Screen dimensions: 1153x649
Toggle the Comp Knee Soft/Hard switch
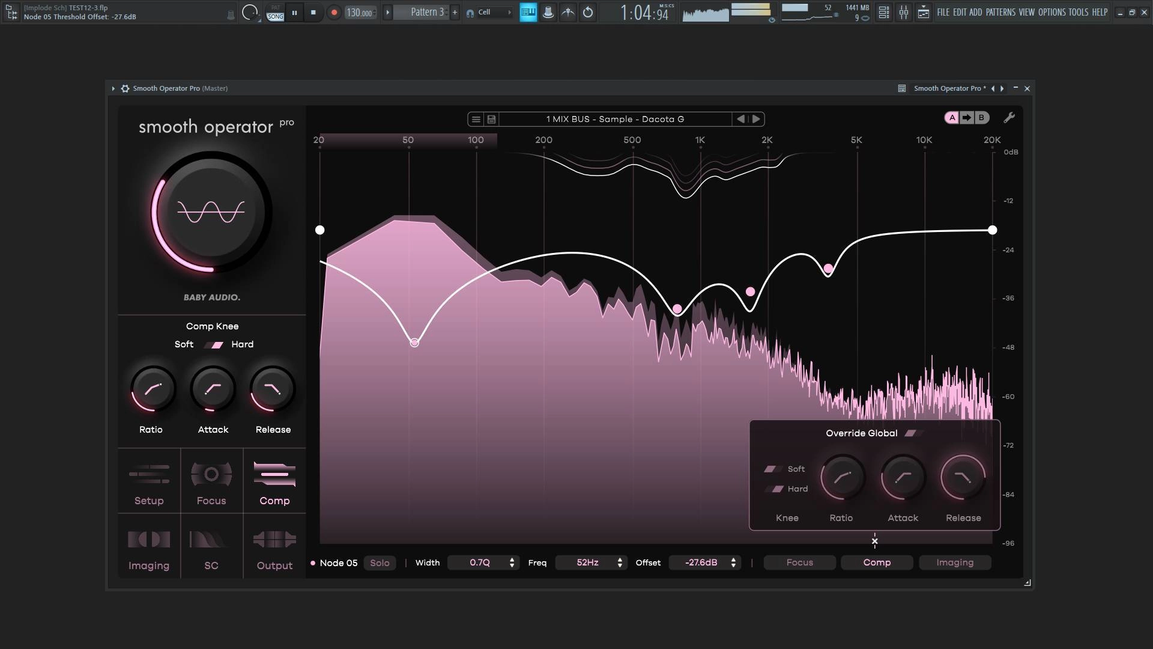click(213, 344)
